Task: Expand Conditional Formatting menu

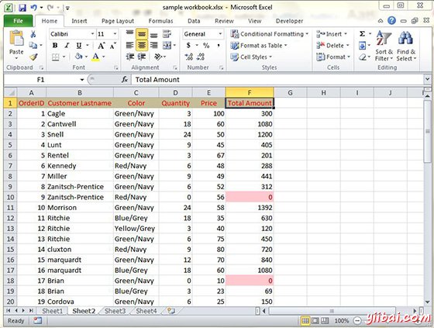Action: pos(270,34)
